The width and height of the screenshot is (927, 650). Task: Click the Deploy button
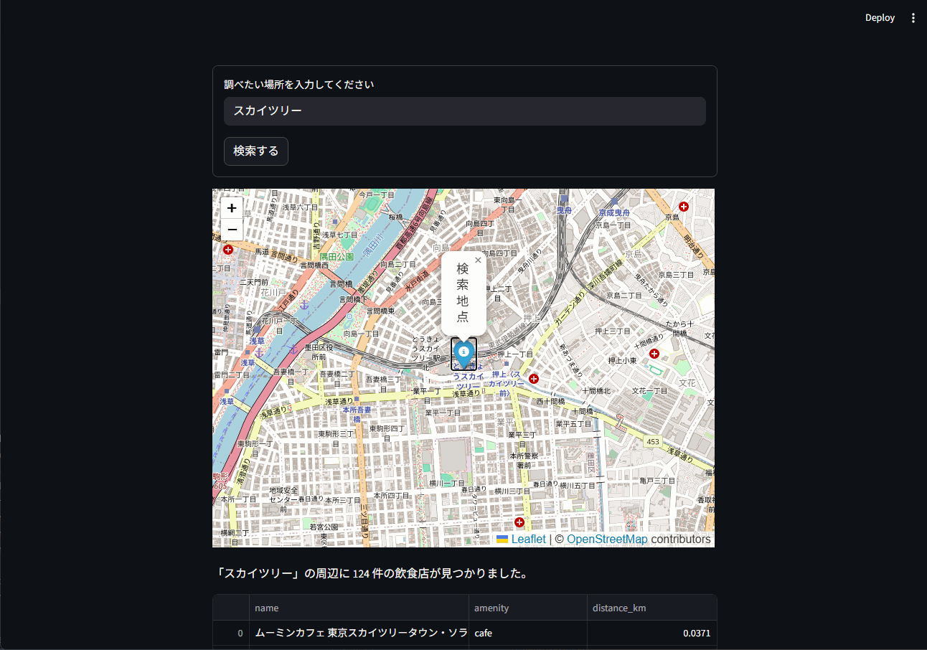coord(880,18)
